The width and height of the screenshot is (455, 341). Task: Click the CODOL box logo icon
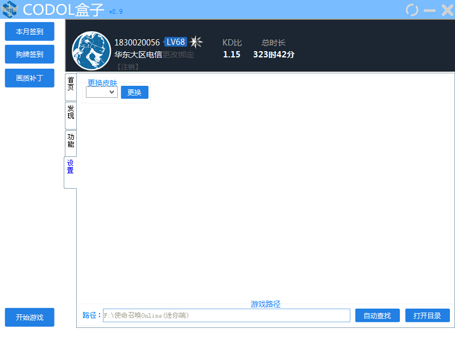[x=10, y=9]
